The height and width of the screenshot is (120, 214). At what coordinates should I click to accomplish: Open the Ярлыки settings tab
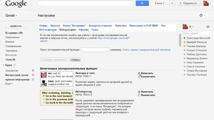[55, 26]
